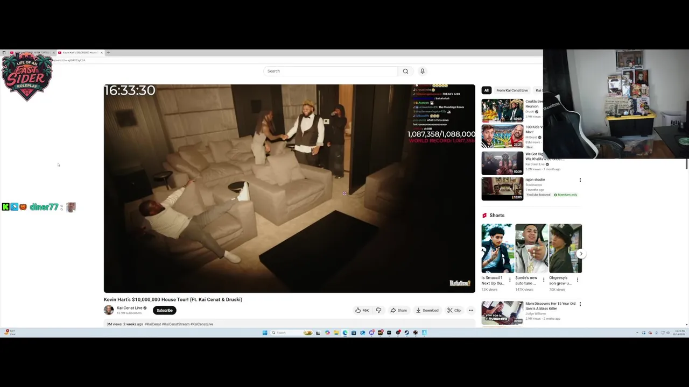Open the Kai Cenat Live channel name
The width and height of the screenshot is (689, 387).
(x=130, y=308)
